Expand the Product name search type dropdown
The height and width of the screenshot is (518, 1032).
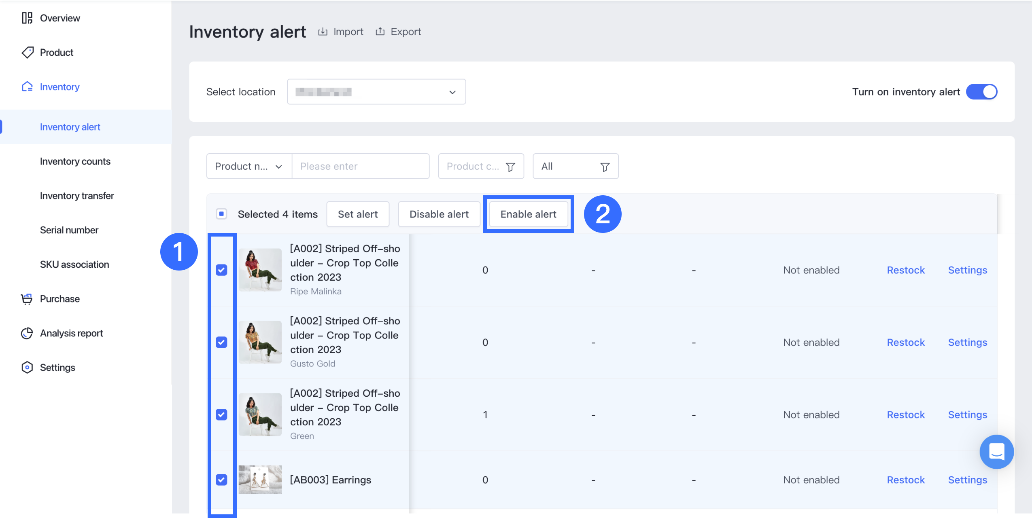tap(248, 166)
